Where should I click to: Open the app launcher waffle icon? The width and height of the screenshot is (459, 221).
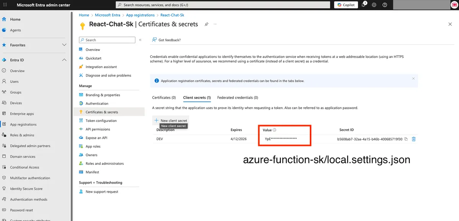(5, 5)
